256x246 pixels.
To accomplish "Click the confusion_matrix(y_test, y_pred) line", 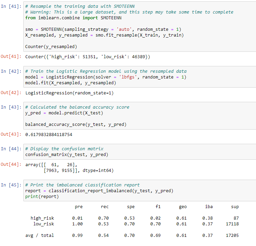I will [x=67, y=155].
